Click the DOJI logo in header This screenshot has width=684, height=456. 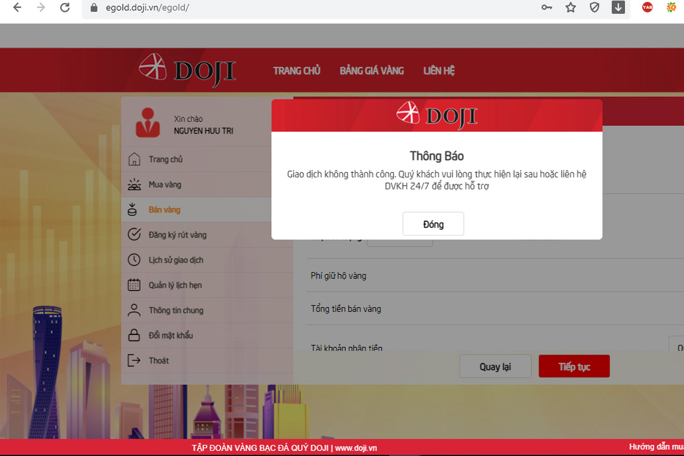point(187,70)
